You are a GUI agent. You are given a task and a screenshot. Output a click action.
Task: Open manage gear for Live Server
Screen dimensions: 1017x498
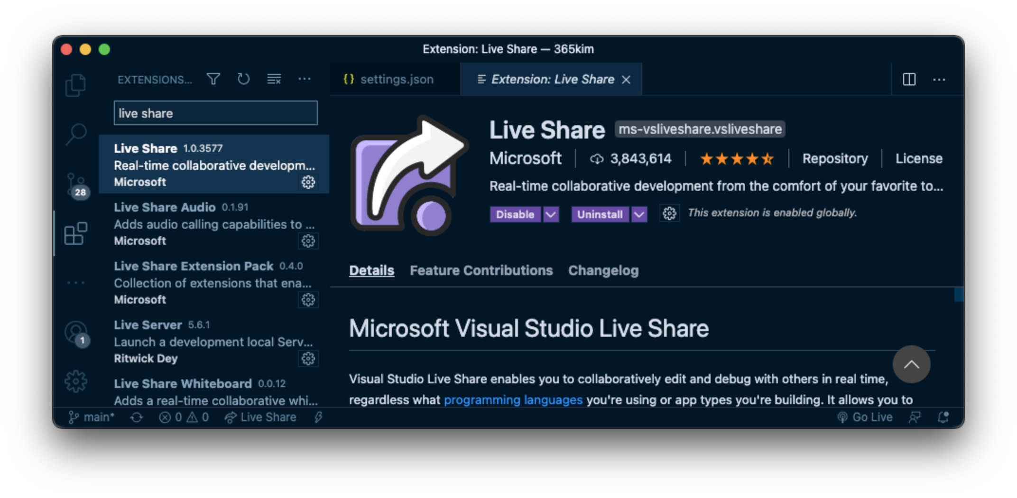point(308,359)
